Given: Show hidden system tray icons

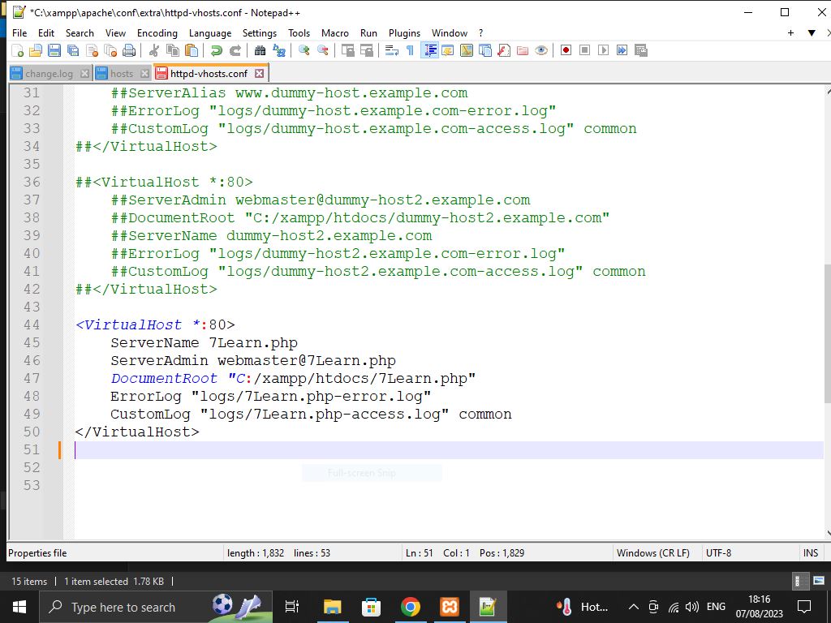Looking at the screenshot, I should pos(633,607).
